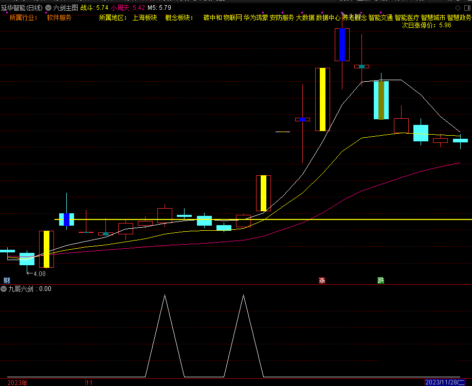
Task: Click the 次日涨停价 5.96 label
Action: click(x=426, y=25)
